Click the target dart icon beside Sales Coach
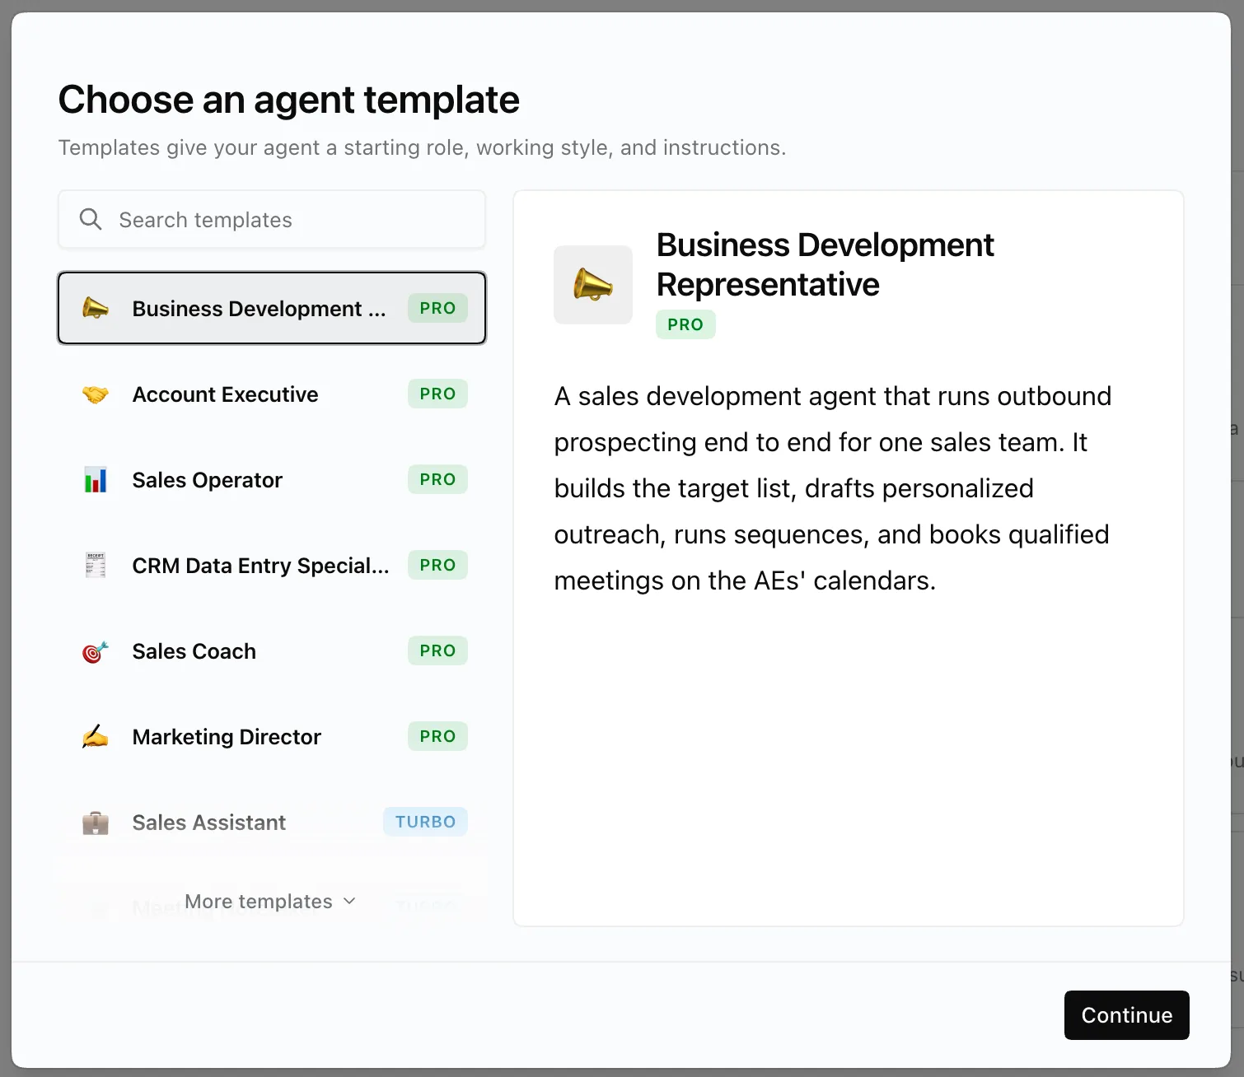Screen dimensions: 1244x1077 coord(96,651)
